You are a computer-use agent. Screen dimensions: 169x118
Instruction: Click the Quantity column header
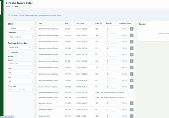(109, 23)
